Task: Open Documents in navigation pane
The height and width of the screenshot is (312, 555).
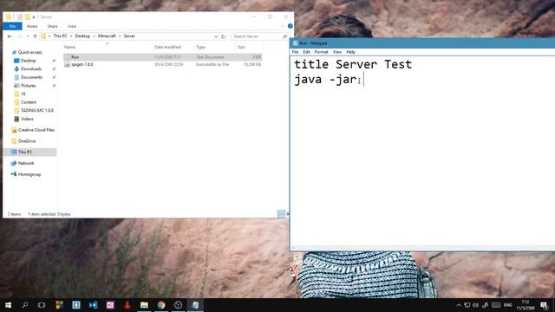Action: [x=31, y=77]
